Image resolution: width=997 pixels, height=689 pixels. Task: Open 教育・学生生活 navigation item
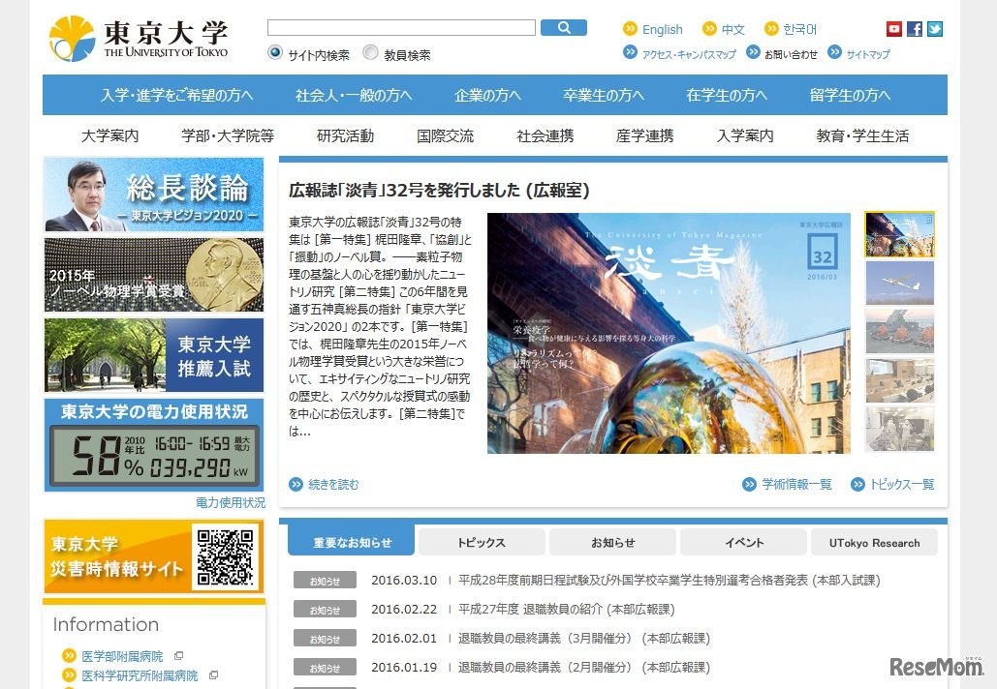click(x=863, y=135)
